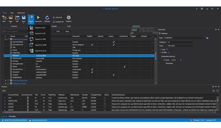This screenshot has width=221, height=128.
Task: Start data generation with the Generate icon
Action: click(x=38, y=17)
